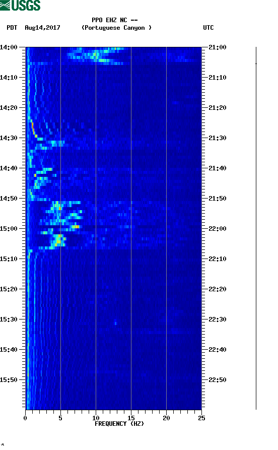Screen dimensions: 278x450
Task: Click the small tick marker on the right vertical line
Action: tap(256, 63)
